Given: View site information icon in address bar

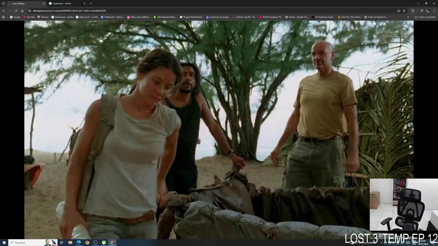Looking at the screenshot, I should coord(30,11).
